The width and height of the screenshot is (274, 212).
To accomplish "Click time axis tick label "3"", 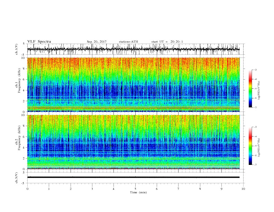I will point(92,189).
